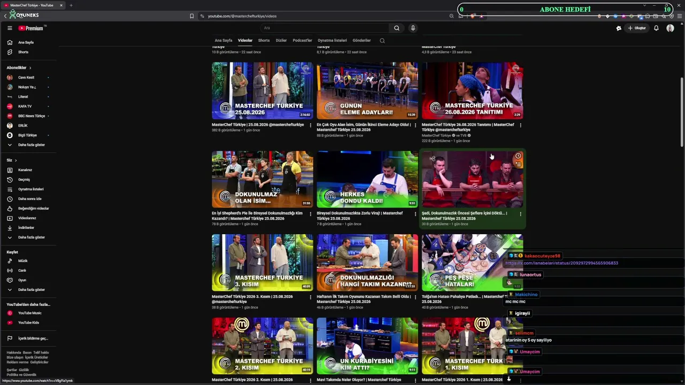The width and height of the screenshot is (685, 385).
Task: Open the Big5 Türkiye channel
Action: coord(29,135)
